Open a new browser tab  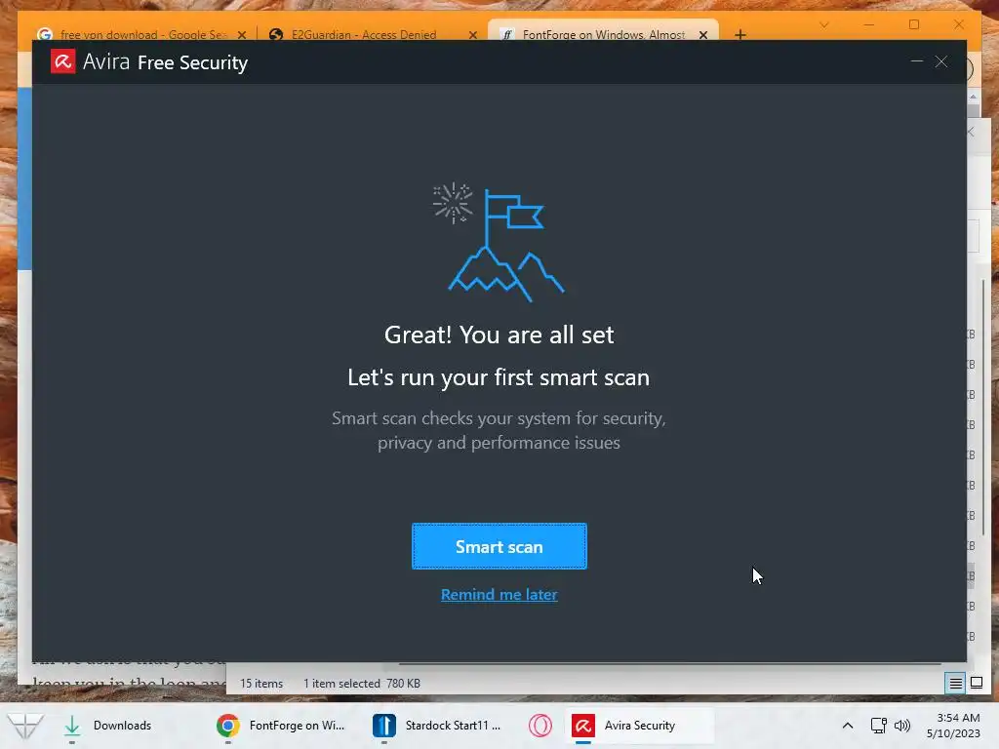(x=739, y=34)
